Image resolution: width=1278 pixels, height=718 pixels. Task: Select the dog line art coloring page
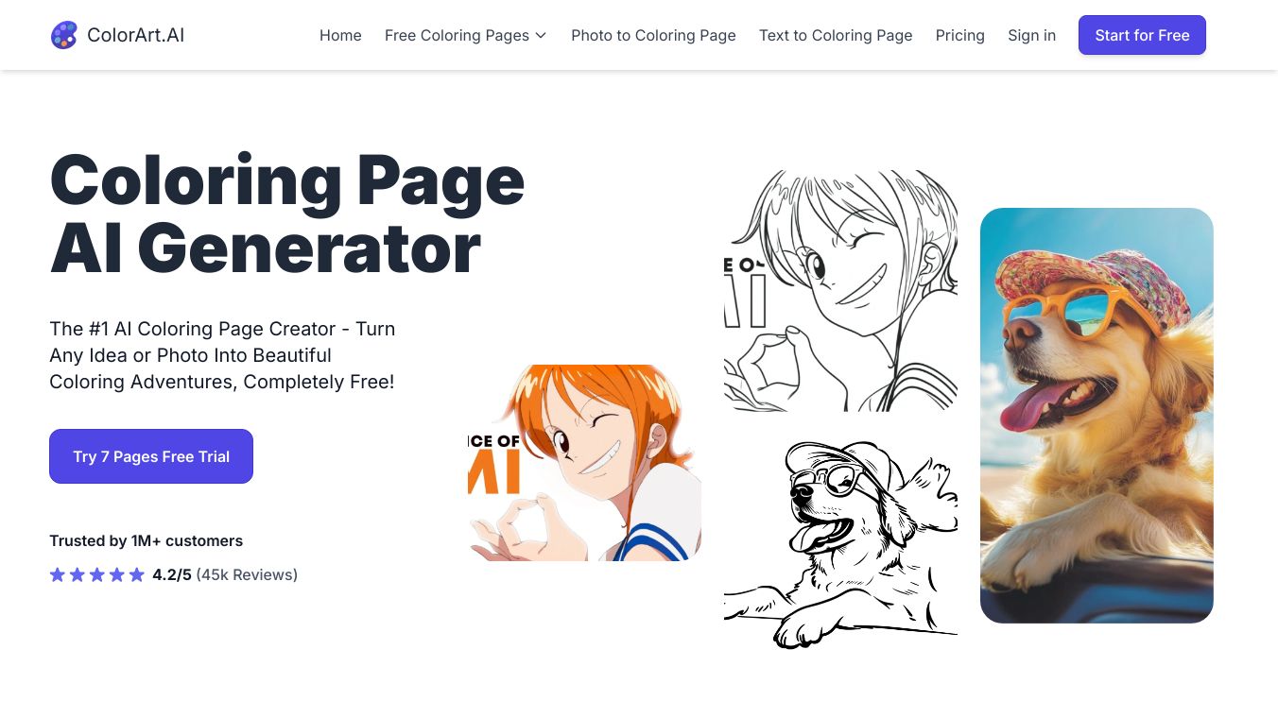(840, 544)
